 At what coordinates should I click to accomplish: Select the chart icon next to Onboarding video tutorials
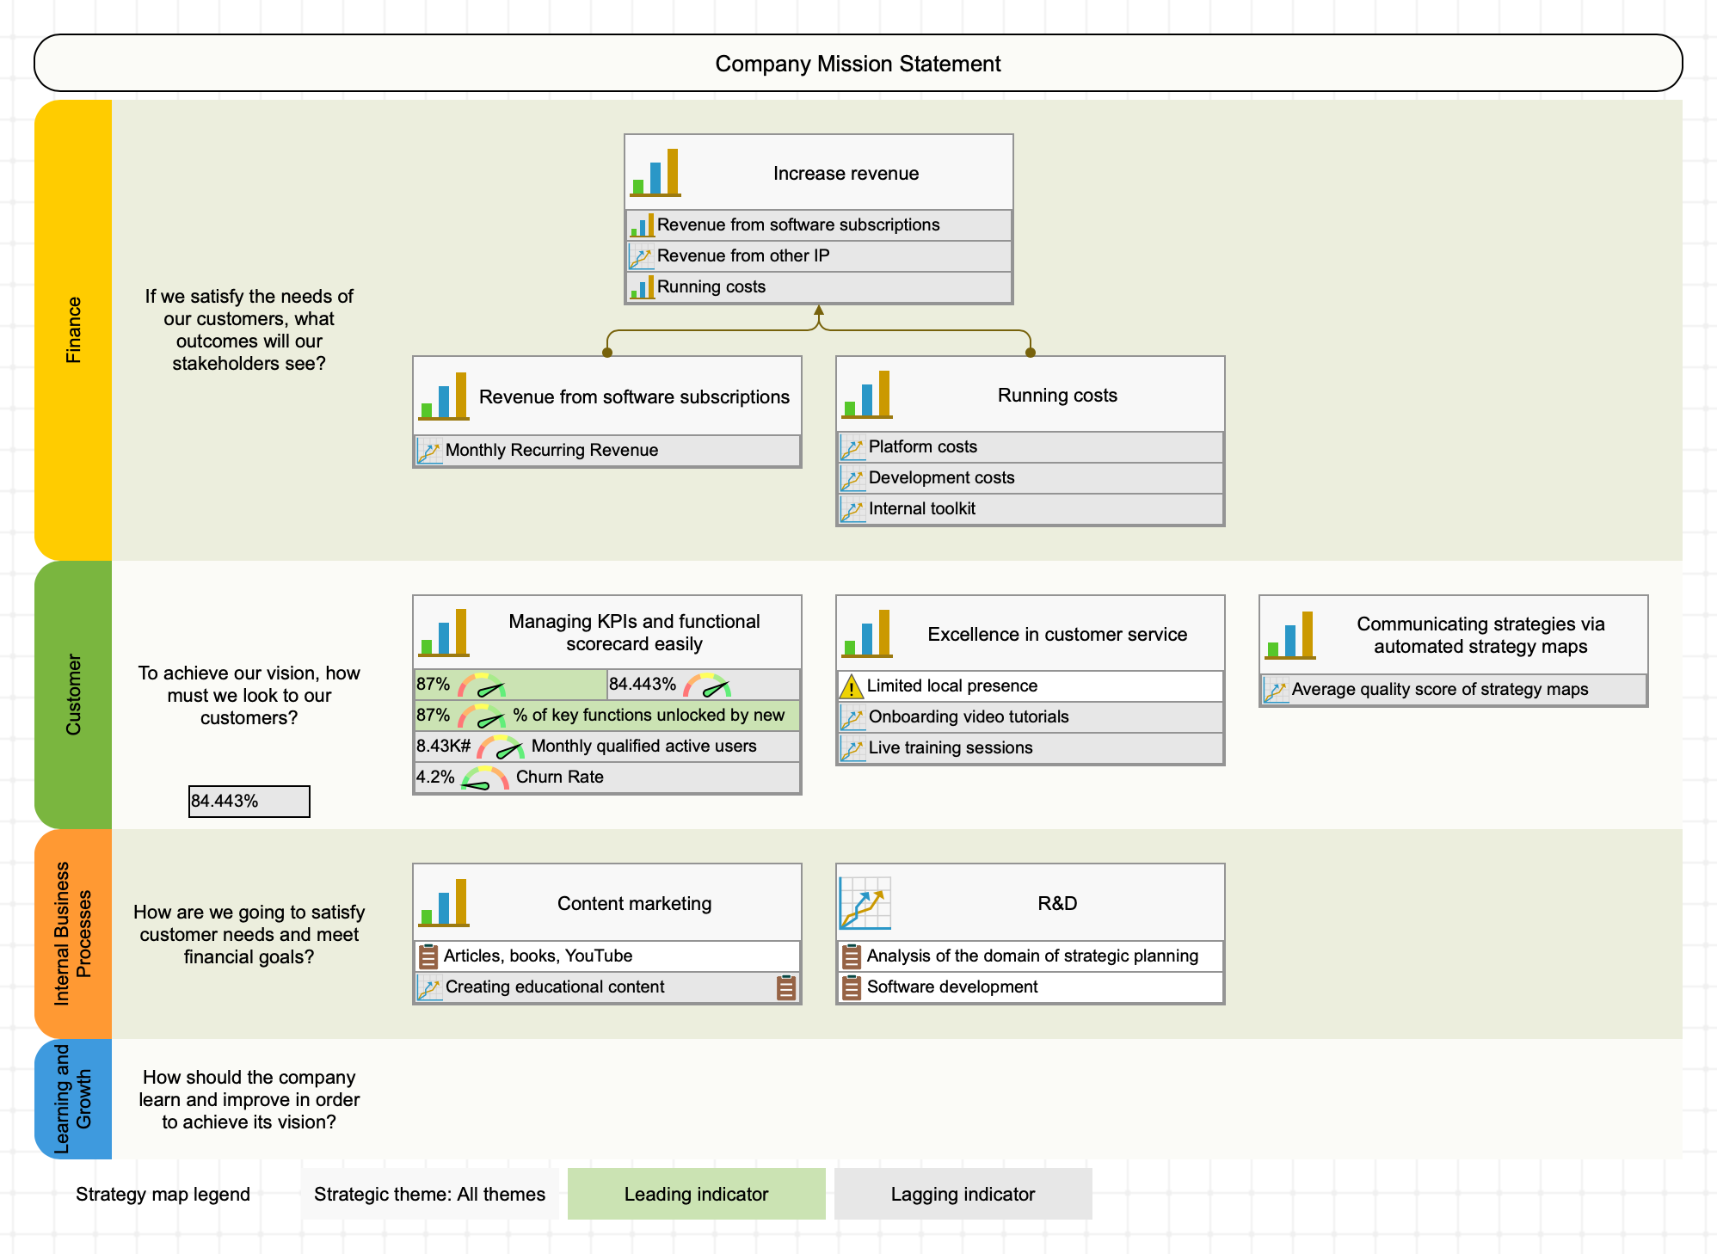(852, 716)
